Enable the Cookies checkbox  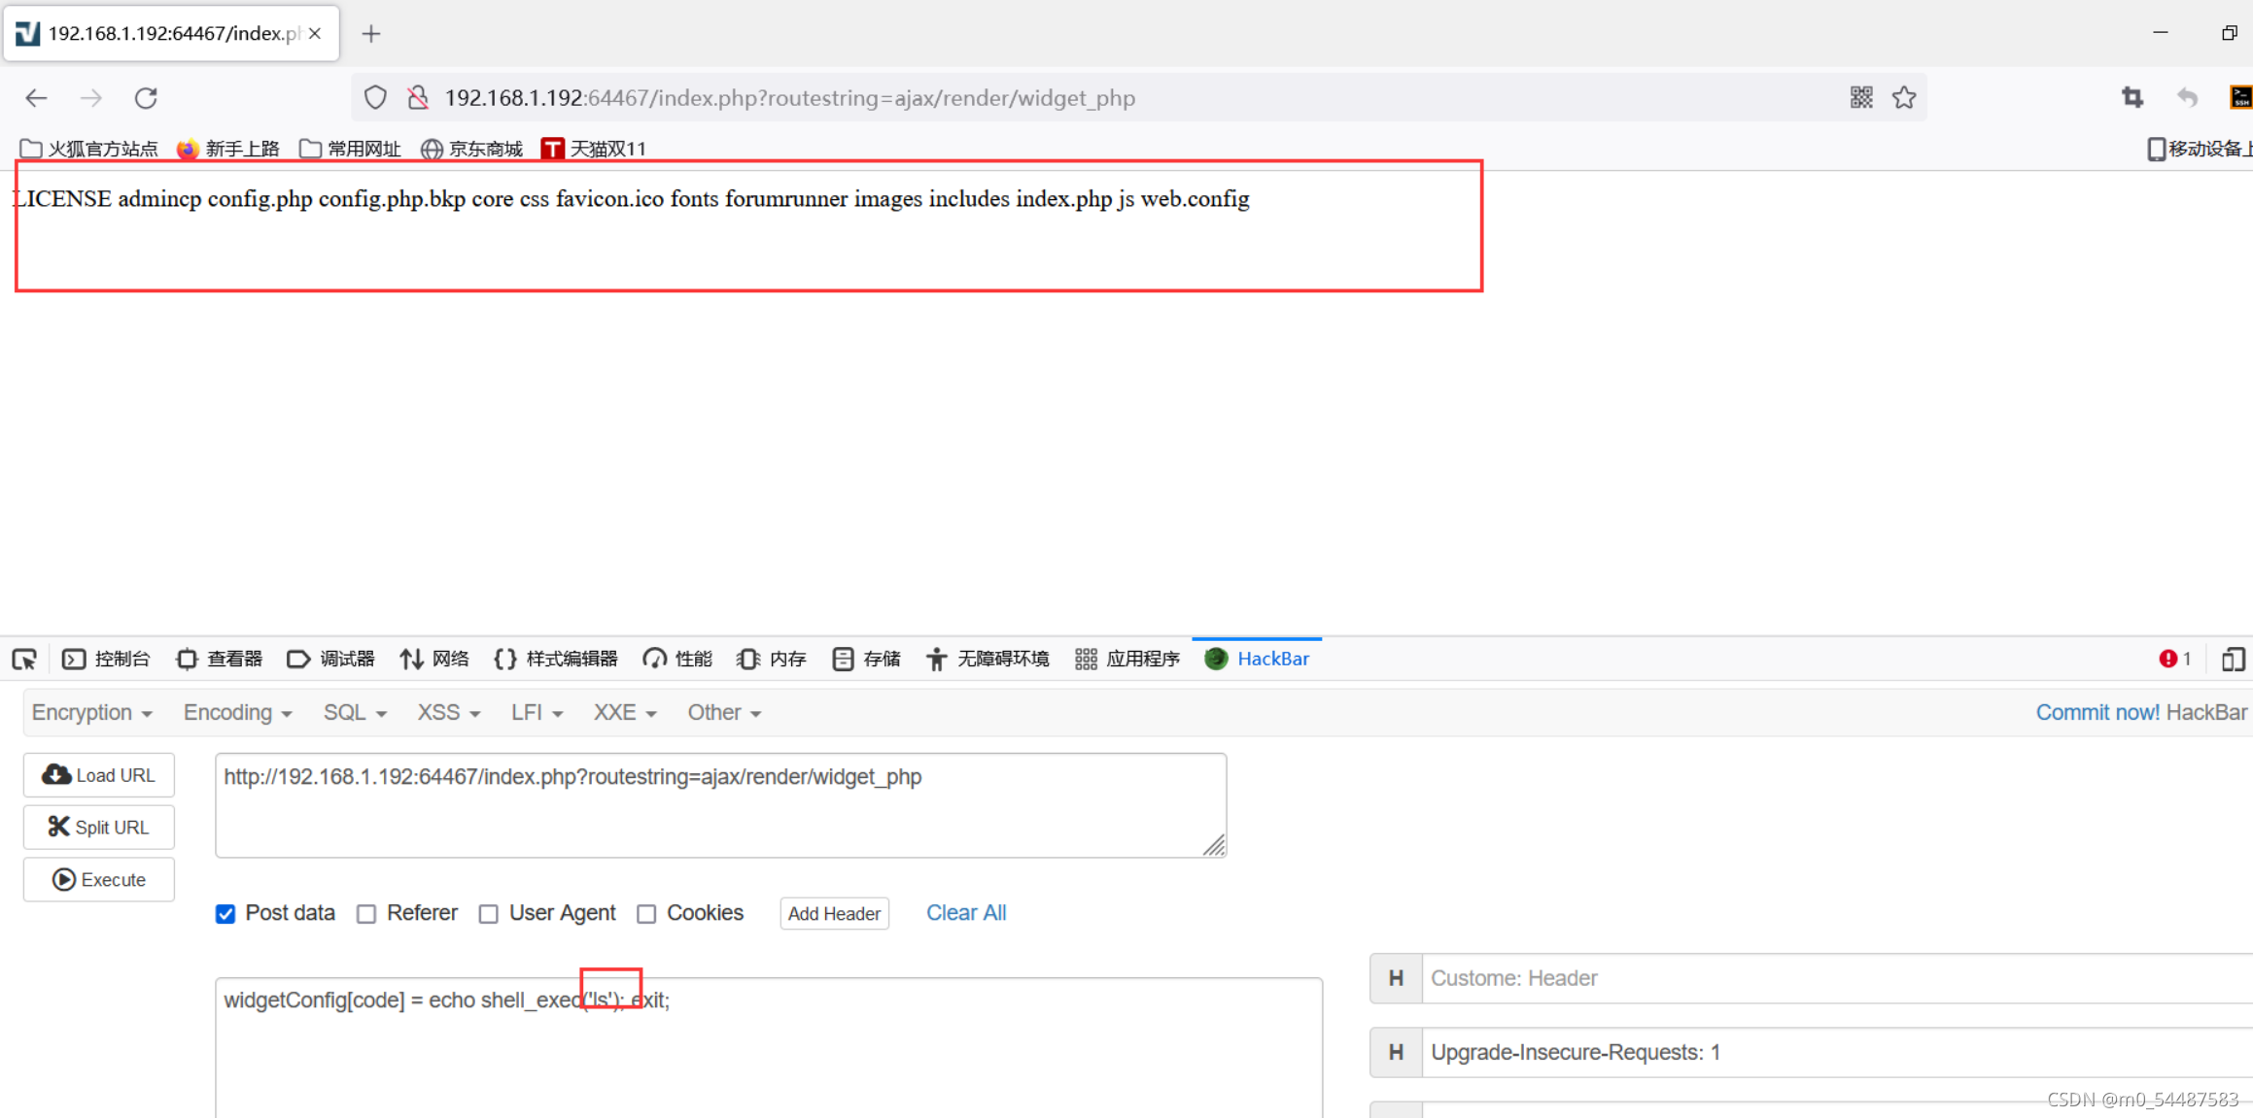(x=646, y=914)
